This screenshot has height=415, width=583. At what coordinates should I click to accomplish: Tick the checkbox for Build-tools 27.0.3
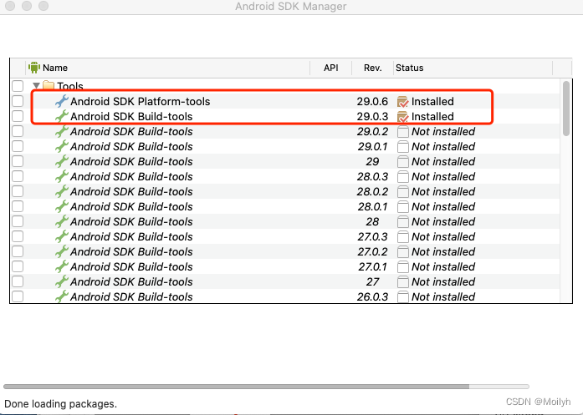pos(18,236)
